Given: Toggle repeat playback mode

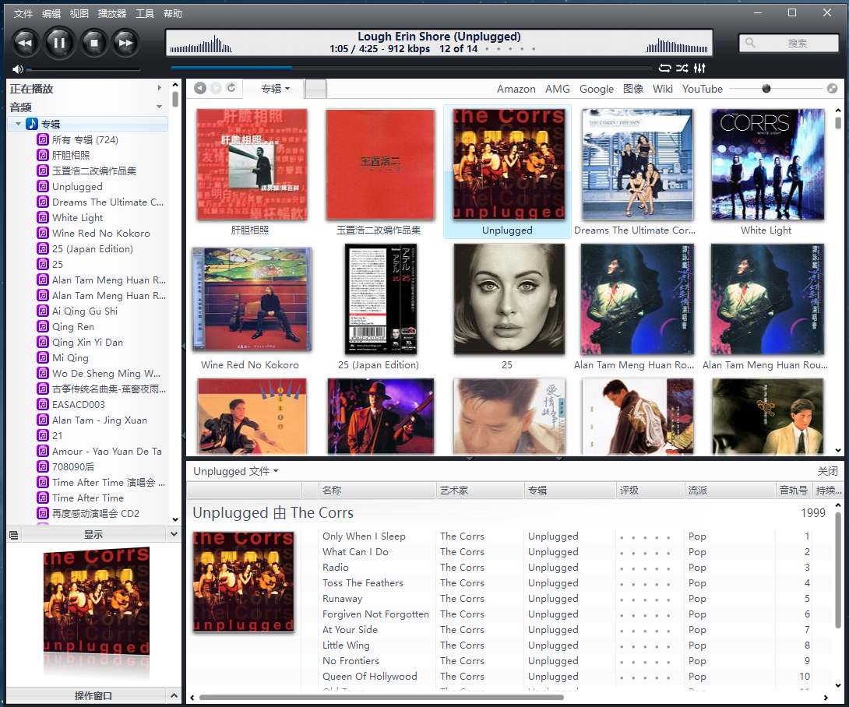Looking at the screenshot, I should pyautogui.click(x=664, y=69).
